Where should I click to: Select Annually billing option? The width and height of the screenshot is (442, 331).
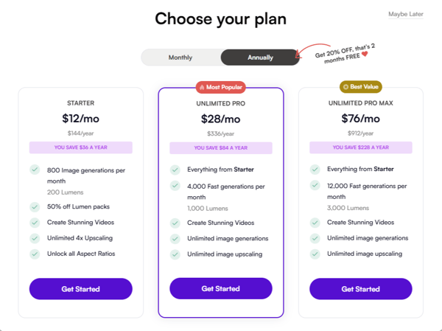(260, 58)
